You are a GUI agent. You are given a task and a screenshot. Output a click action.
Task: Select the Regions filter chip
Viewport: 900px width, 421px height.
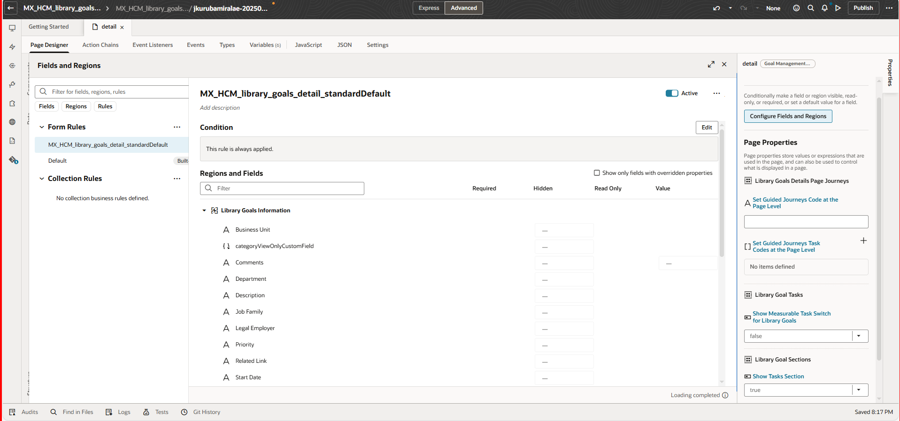click(76, 106)
